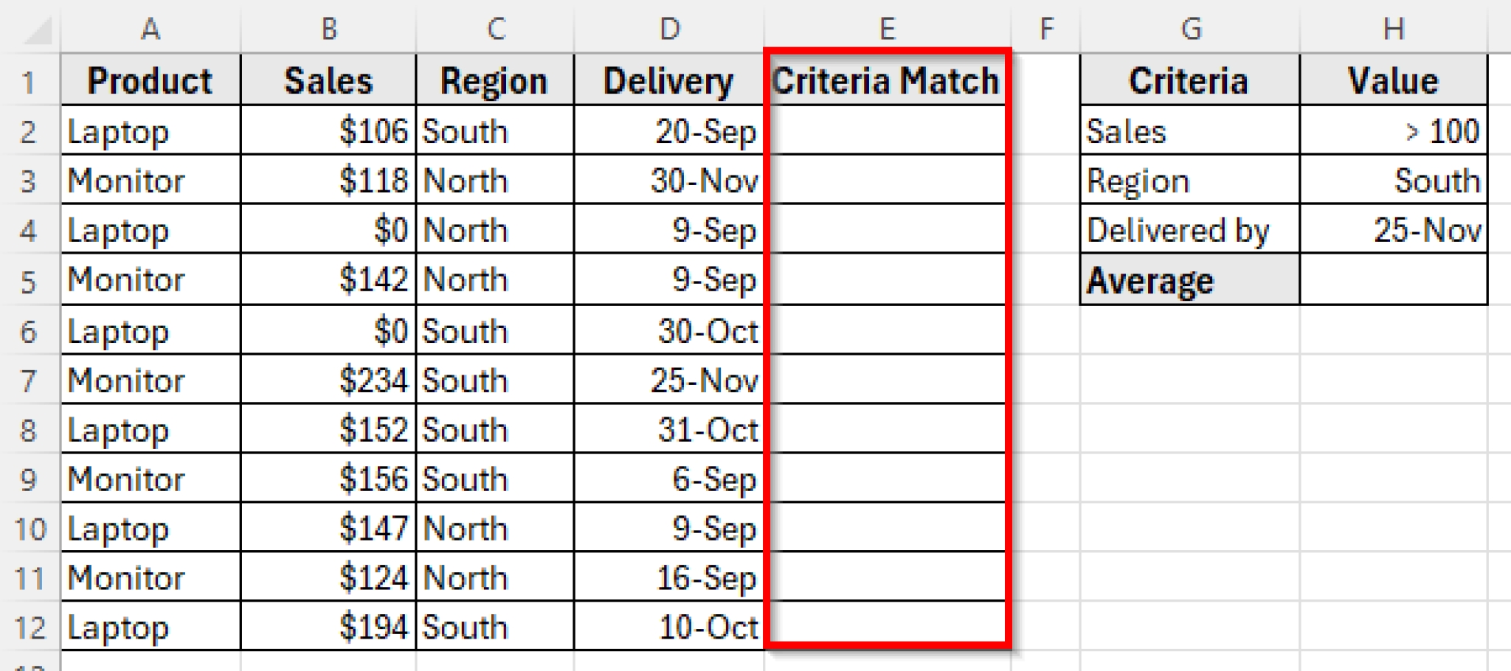Select the Product header cell

click(x=150, y=80)
